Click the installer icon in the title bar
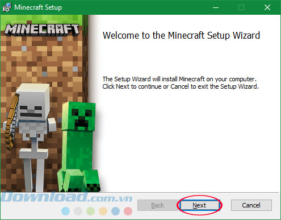 tap(7, 7)
